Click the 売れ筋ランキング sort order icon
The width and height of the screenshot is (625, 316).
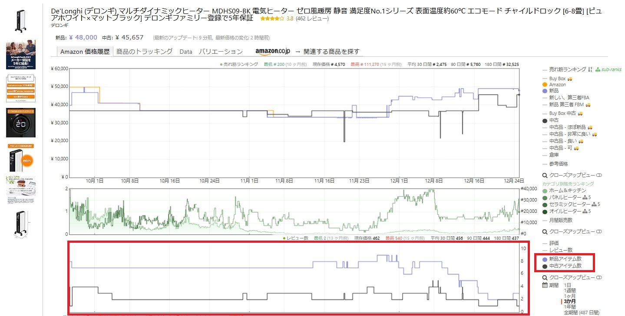(x=590, y=69)
